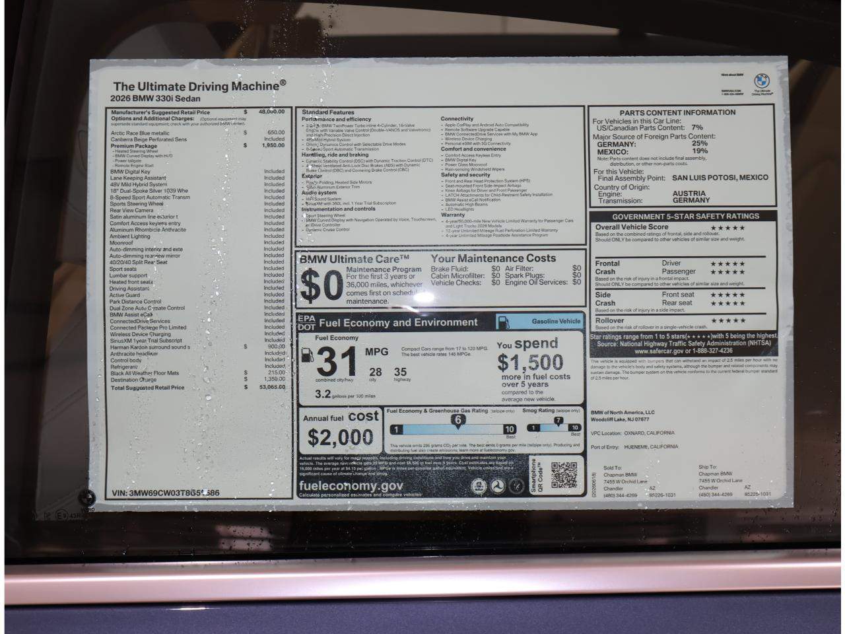Image resolution: width=845 pixels, height=634 pixels.
Task: Click the Engine AUSTRIA origin line
Action: point(653,194)
